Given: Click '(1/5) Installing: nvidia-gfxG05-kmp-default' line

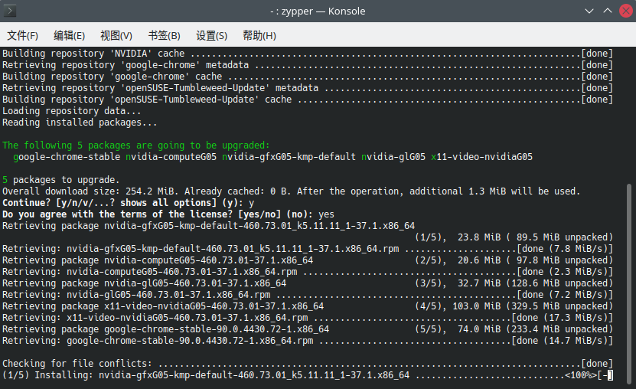Looking at the screenshot, I should pyautogui.click(x=307, y=375).
